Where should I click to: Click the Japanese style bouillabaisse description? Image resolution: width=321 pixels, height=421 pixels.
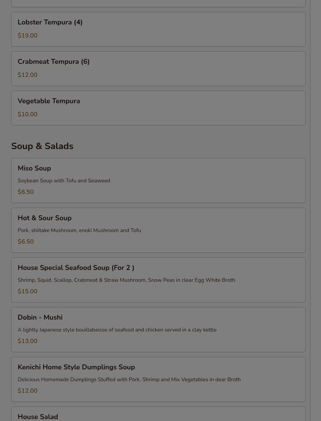tap(117, 330)
